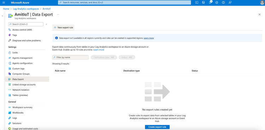Collapse the resource menu with double chevron
The height and width of the screenshot is (130, 265).
[47, 24]
